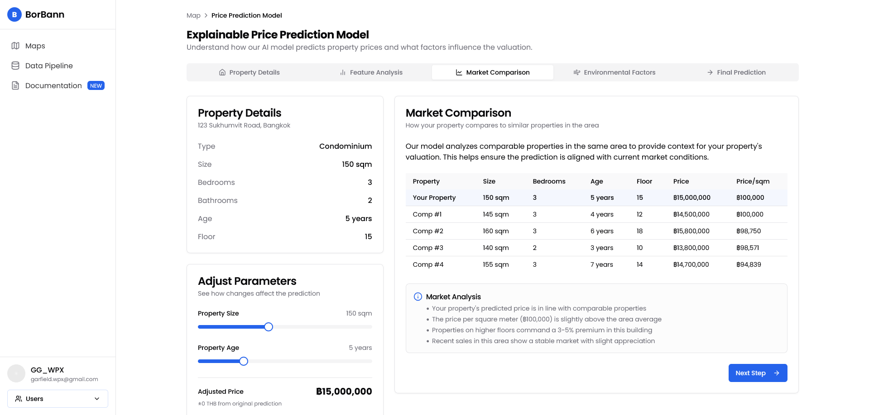869x415 pixels.
Task: Click the Map breadcrumb link
Action: [x=193, y=15]
